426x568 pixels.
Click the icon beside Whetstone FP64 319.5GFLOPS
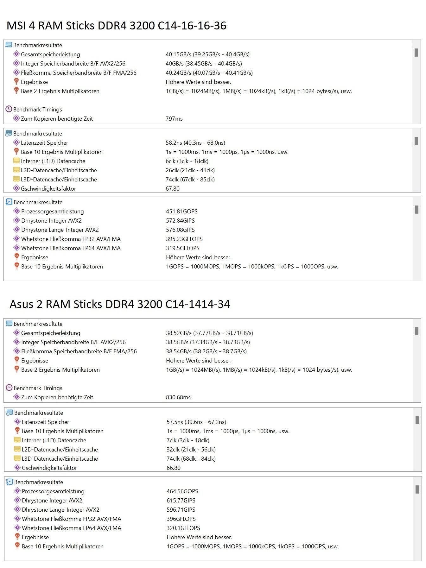(x=17, y=248)
